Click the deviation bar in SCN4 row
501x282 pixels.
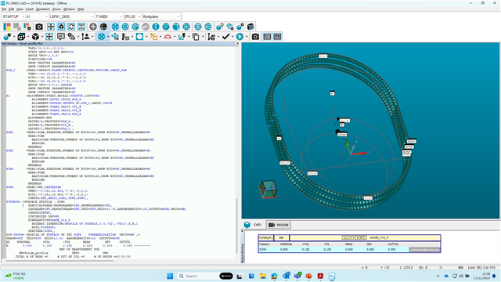click(424, 249)
